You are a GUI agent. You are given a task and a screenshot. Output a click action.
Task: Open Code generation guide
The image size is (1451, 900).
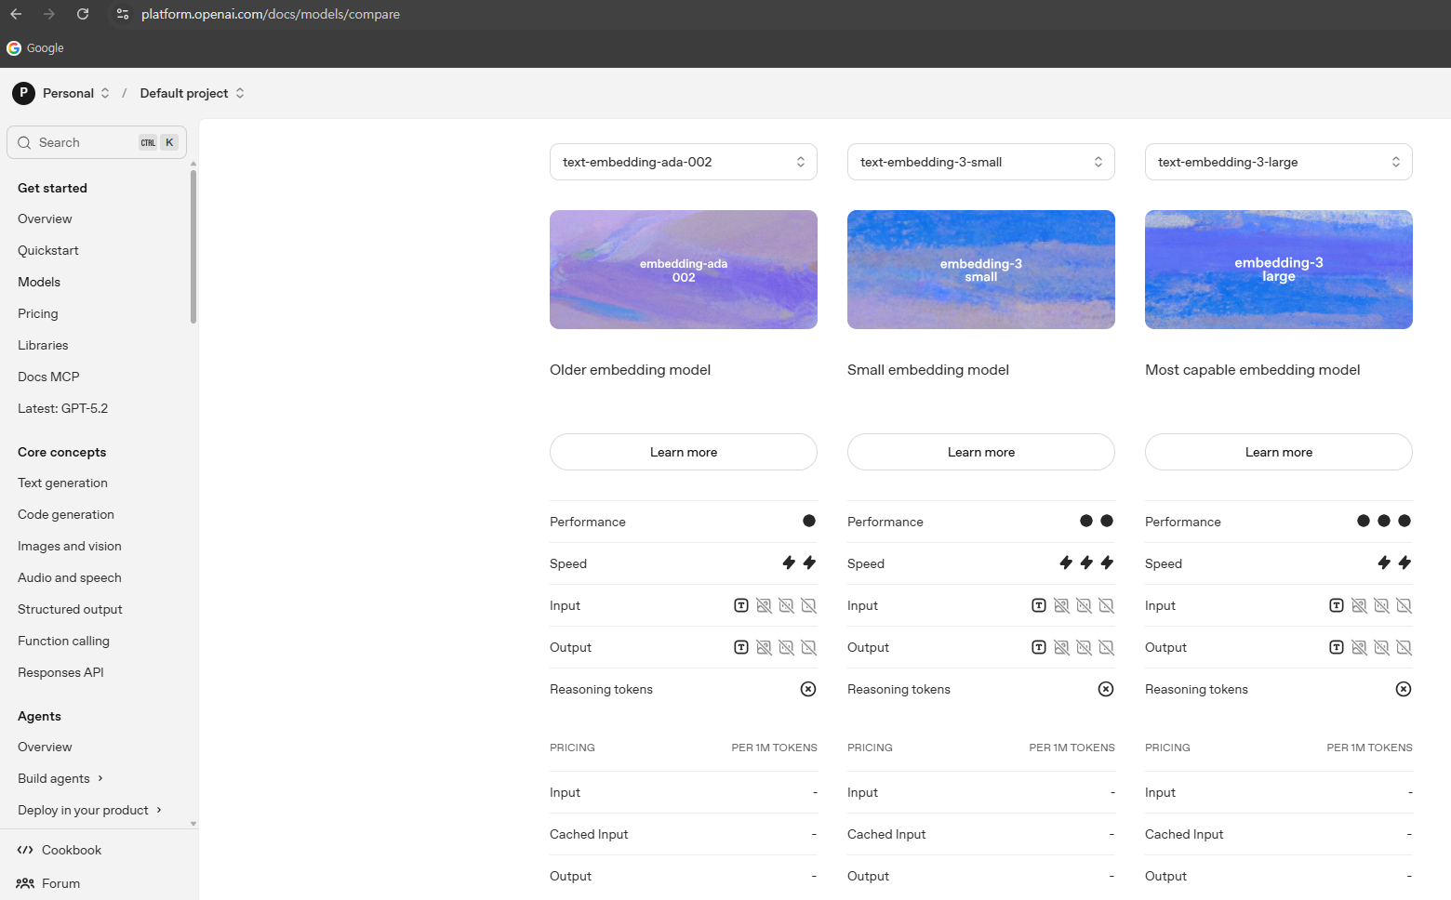[66, 514]
